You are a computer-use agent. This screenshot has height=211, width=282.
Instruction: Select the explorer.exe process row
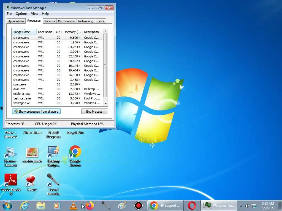coord(57,94)
